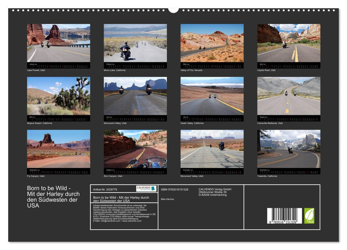Click the CALVENDO publisher logo

coord(146,189)
